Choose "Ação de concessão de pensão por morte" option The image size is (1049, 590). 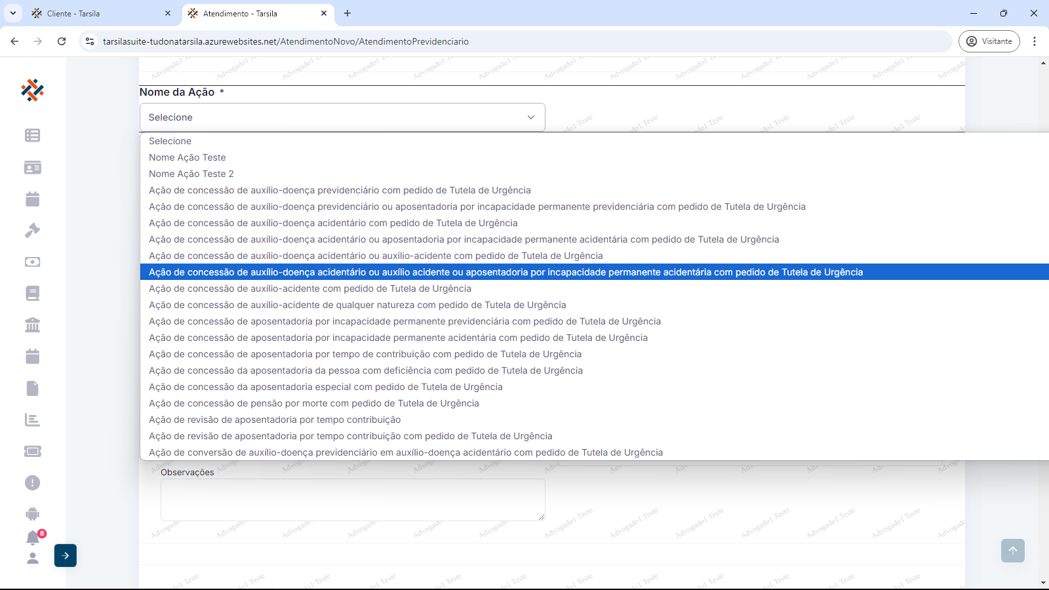[313, 403]
